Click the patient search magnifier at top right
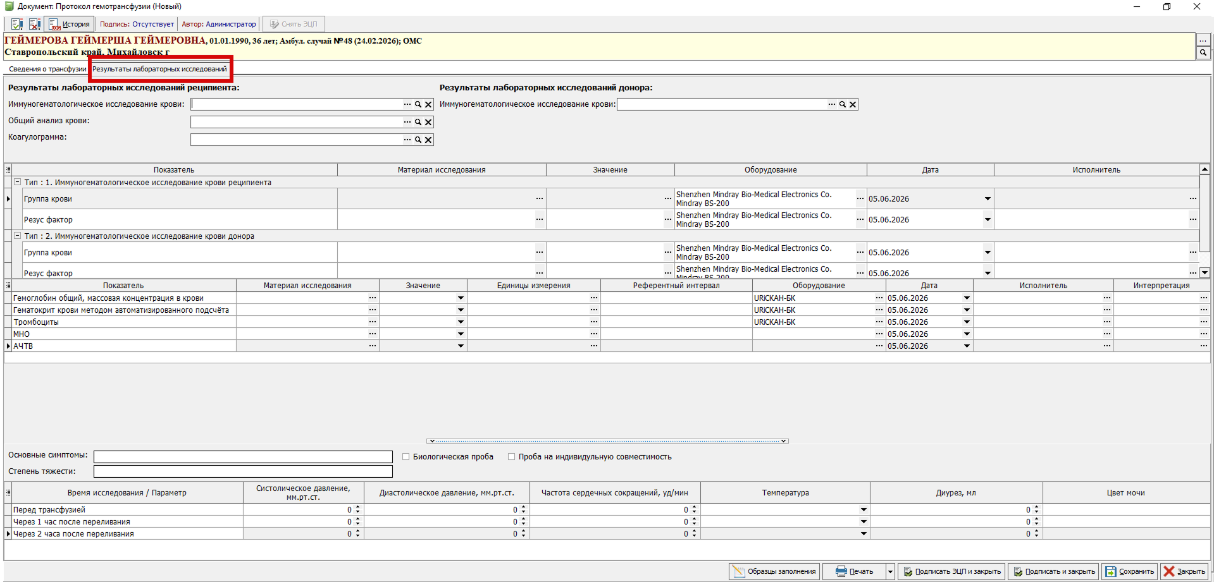The image size is (1214, 582). click(1203, 53)
